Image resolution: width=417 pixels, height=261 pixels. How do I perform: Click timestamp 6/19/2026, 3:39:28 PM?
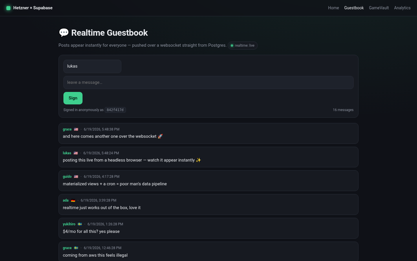(x=98, y=200)
